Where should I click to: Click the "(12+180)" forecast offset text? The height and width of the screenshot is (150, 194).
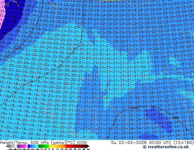(184, 143)
